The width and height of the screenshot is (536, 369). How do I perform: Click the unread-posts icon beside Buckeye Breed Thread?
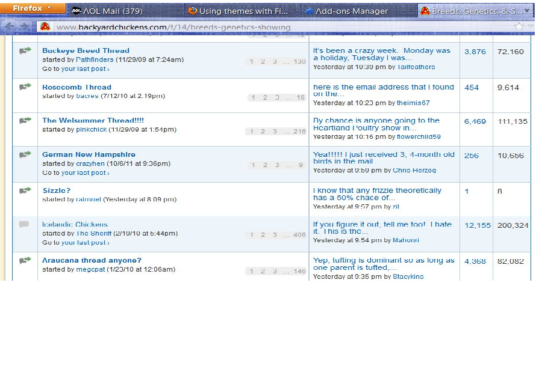(x=25, y=51)
